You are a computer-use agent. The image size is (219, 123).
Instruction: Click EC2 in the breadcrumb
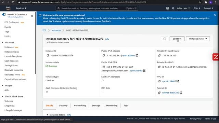44,30
